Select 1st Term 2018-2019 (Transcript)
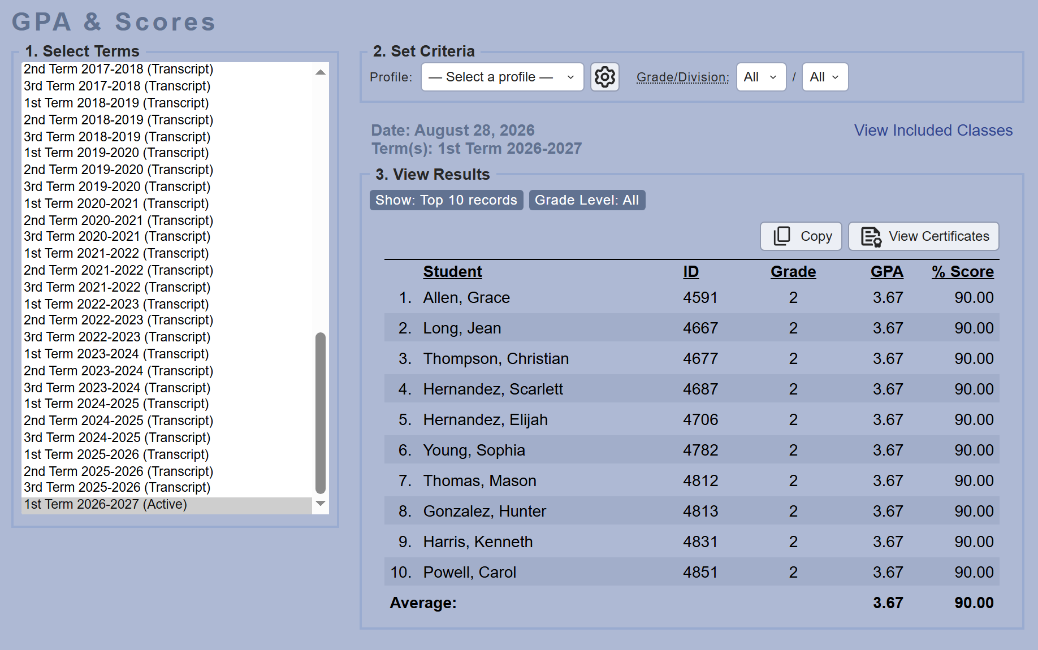This screenshot has width=1038, height=650. [x=167, y=103]
